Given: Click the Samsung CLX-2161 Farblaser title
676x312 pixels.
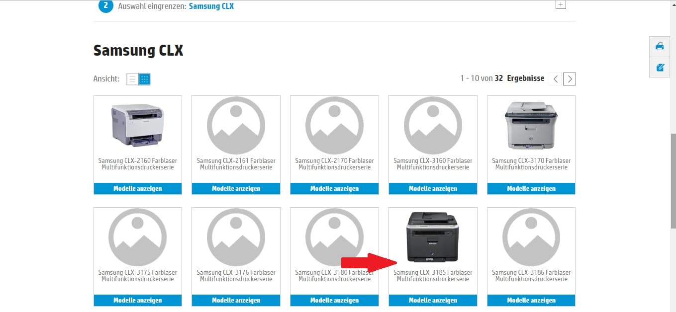Looking at the screenshot, I should [x=236, y=164].
